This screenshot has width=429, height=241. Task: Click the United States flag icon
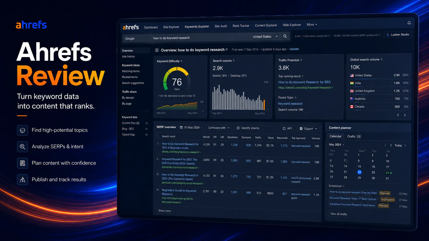tap(352, 75)
